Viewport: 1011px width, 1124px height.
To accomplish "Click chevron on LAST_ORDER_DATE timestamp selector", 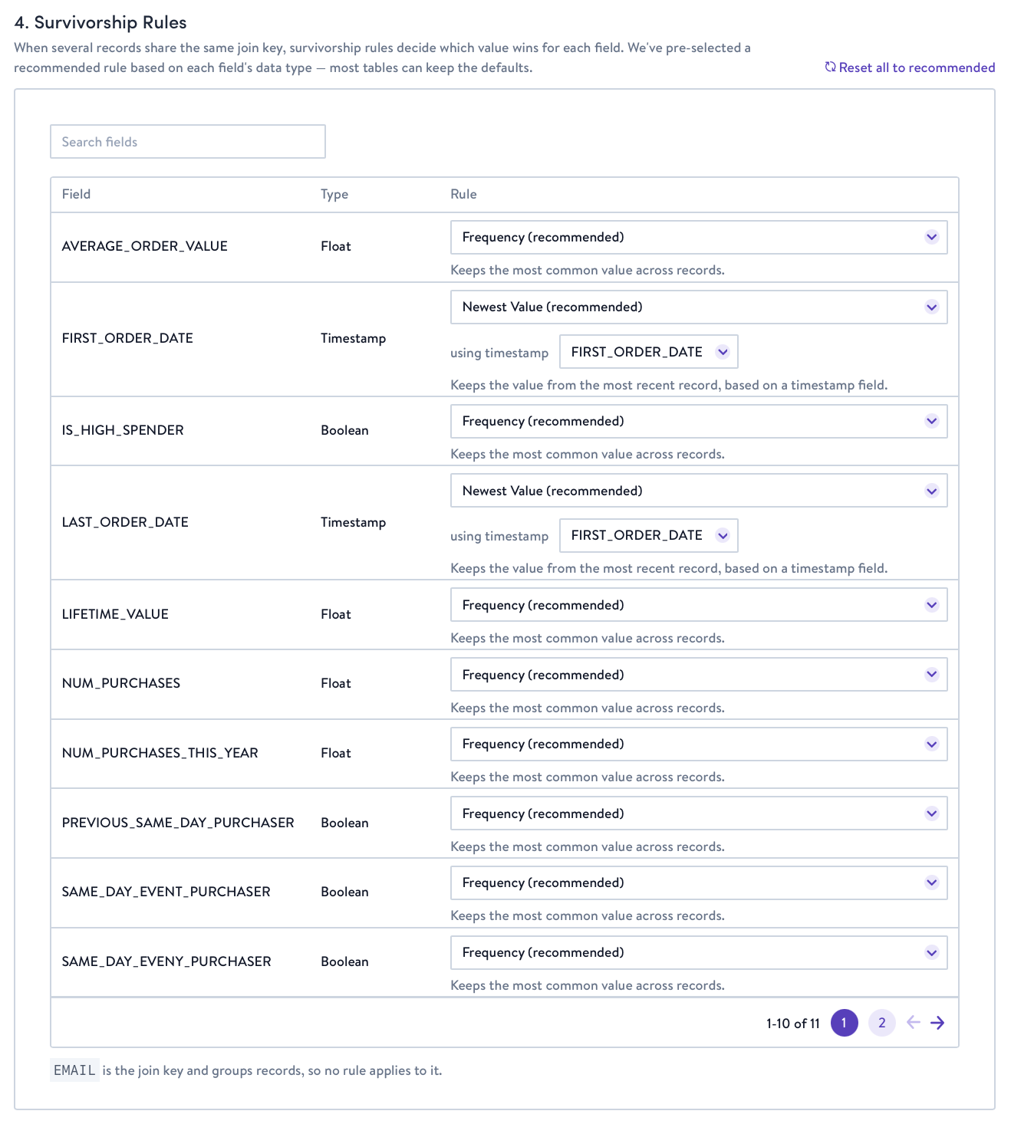I will (722, 535).
